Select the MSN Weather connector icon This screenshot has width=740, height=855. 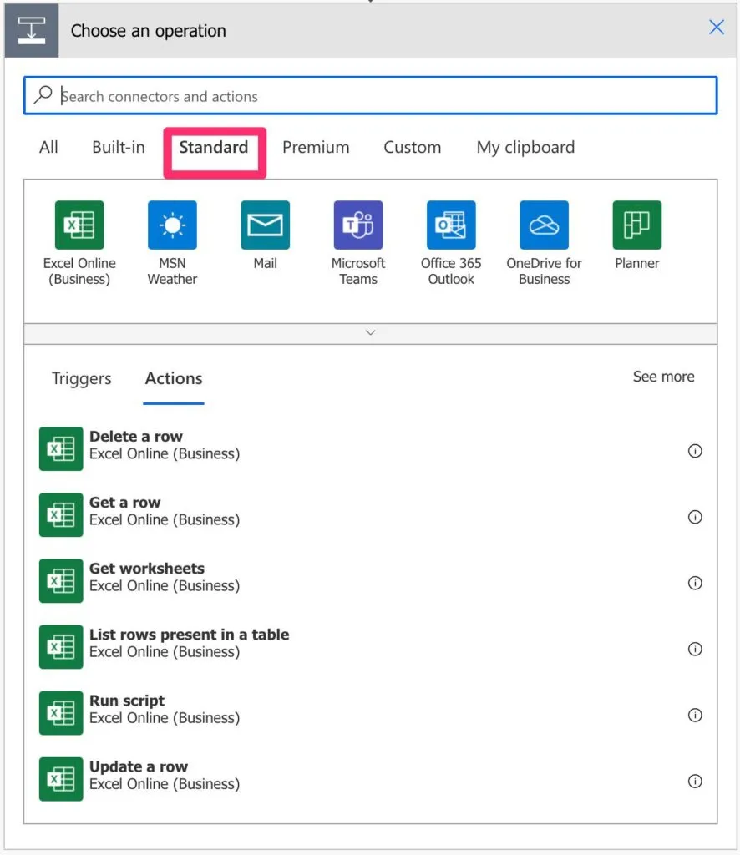tap(172, 225)
